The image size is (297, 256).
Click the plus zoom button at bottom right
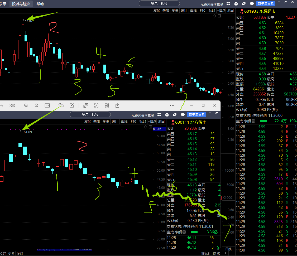226,253
